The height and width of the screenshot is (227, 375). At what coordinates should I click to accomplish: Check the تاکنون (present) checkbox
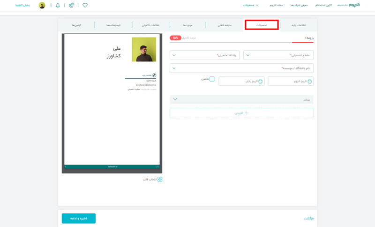click(212, 79)
